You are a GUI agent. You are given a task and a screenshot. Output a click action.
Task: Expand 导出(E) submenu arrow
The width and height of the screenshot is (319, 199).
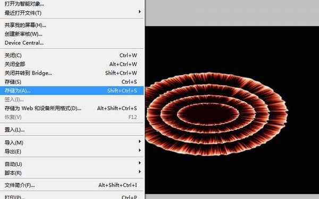(139, 150)
